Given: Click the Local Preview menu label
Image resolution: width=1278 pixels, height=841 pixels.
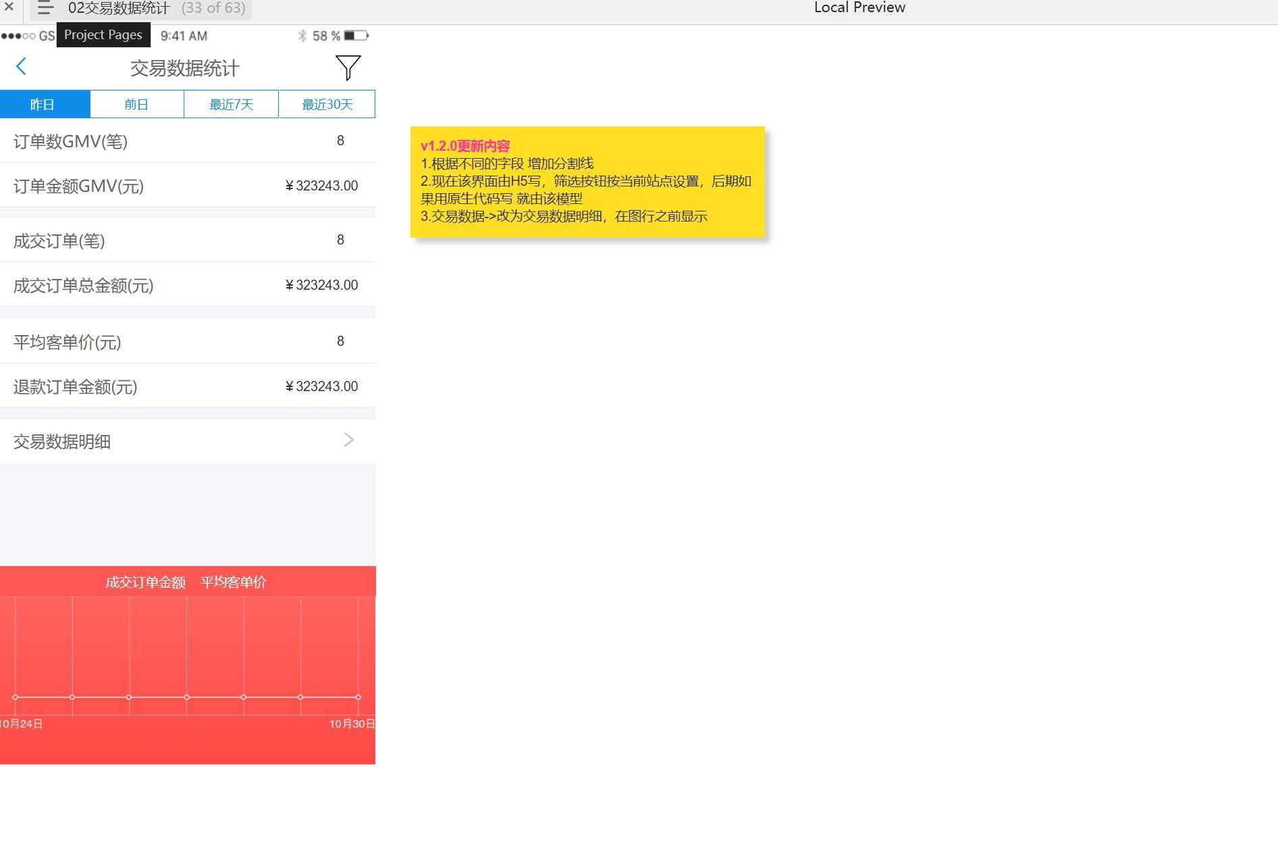Looking at the screenshot, I should [x=859, y=7].
